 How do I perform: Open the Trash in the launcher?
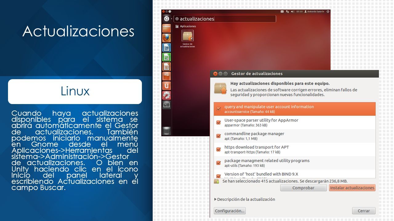(167, 131)
